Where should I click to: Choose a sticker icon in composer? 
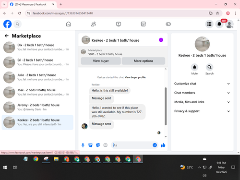click(x=98, y=145)
